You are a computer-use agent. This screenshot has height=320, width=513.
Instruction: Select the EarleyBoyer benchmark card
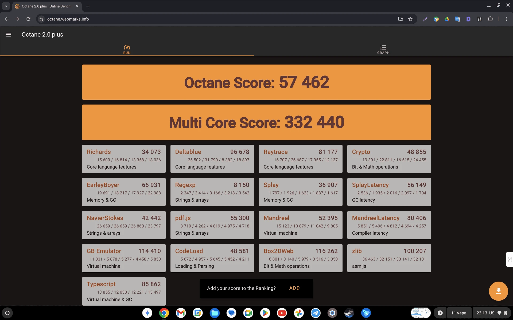tap(124, 192)
